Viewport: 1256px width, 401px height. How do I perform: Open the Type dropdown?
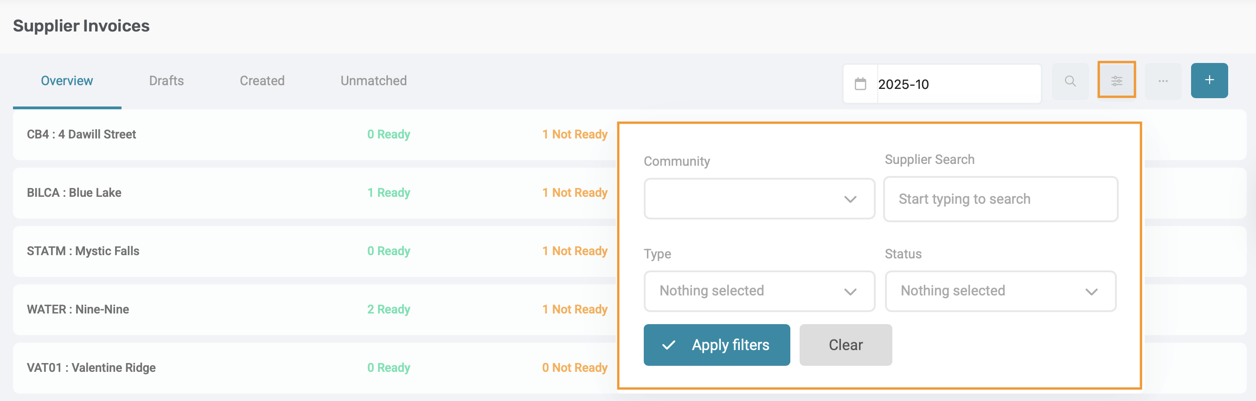(759, 291)
